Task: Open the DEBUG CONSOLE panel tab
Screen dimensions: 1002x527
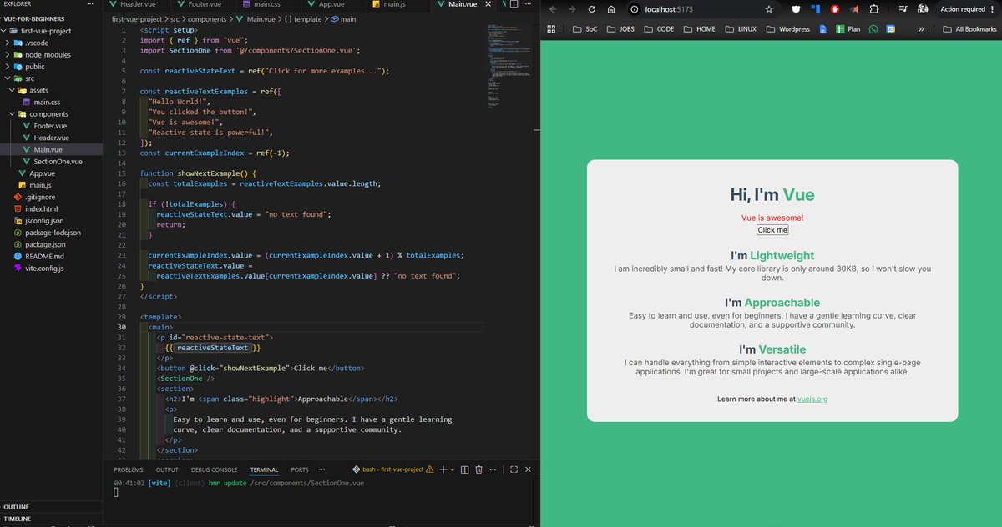Action: pos(214,469)
